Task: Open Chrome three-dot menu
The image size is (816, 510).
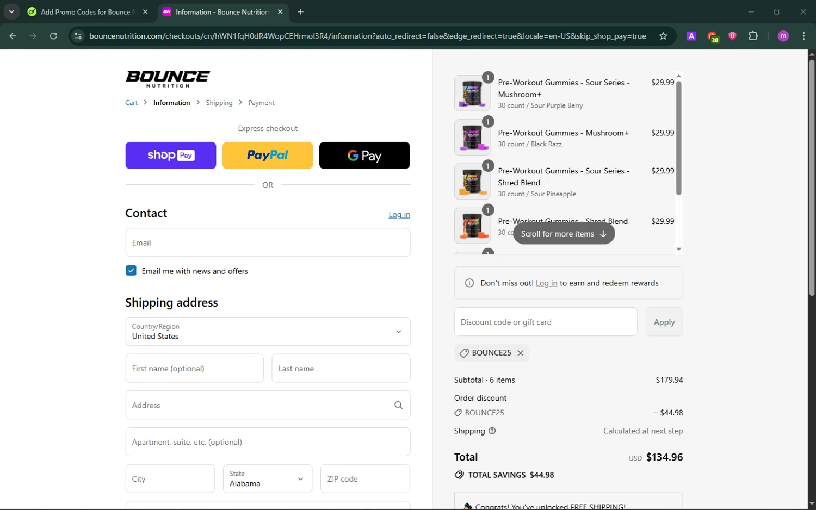Action: [803, 36]
